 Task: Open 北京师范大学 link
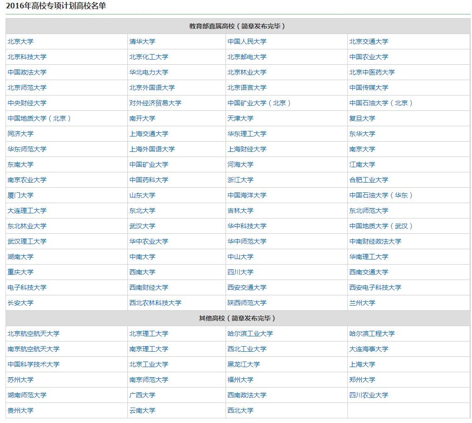click(x=27, y=88)
